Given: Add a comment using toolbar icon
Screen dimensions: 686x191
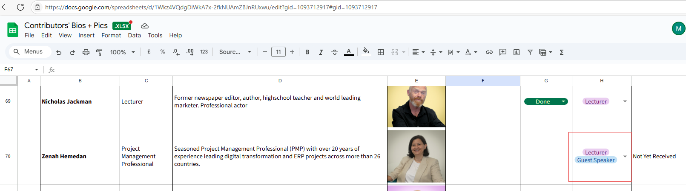Looking at the screenshot, I should click(x=503, y=52).
